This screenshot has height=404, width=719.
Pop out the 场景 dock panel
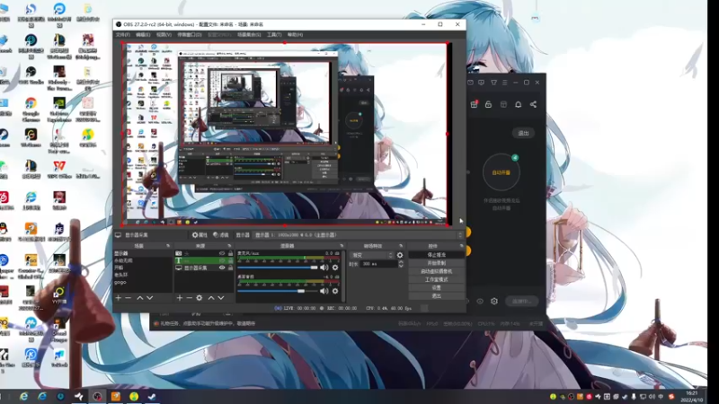[168, 246]
